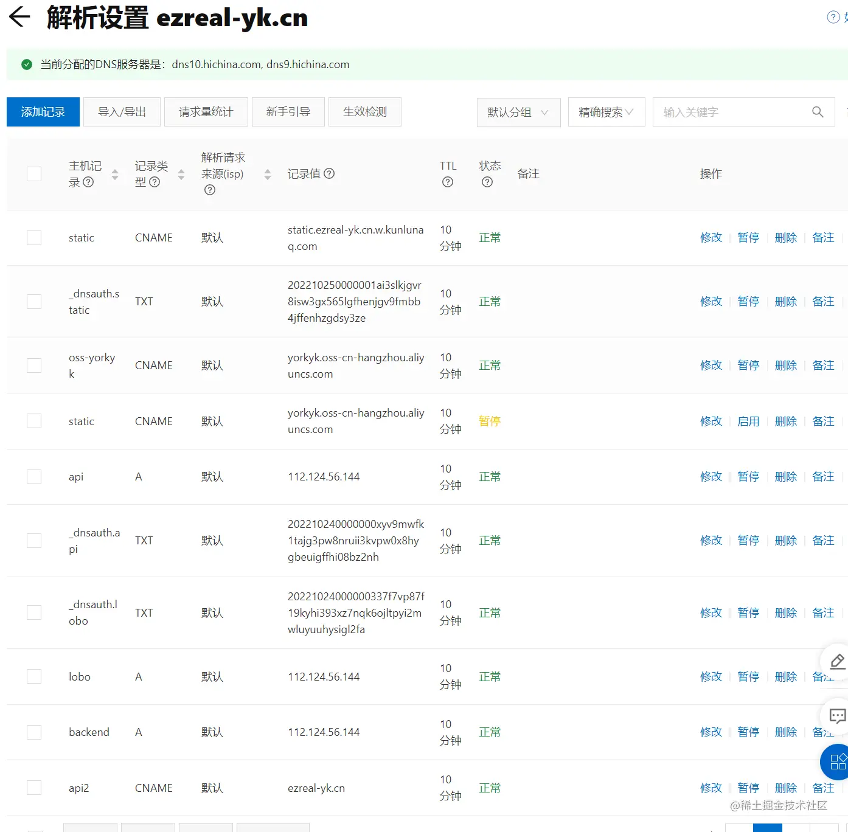Screen dimensions: 848x832
Task: Select the oss-yorkyk row checkbox
Action: [34, 366]
